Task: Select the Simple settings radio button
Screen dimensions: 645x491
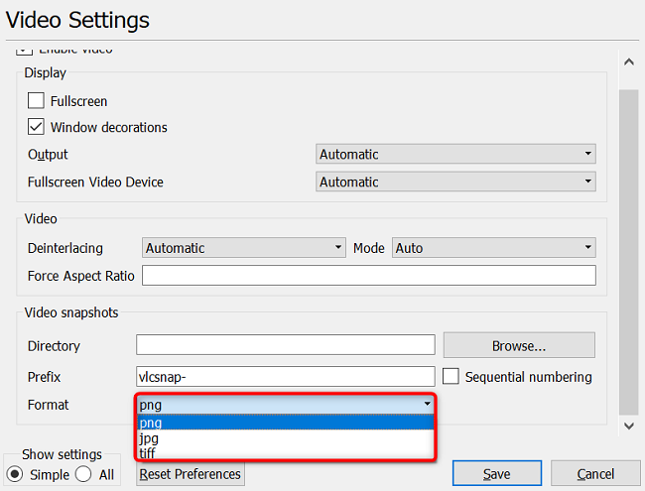Action: (x=15, y=474)
